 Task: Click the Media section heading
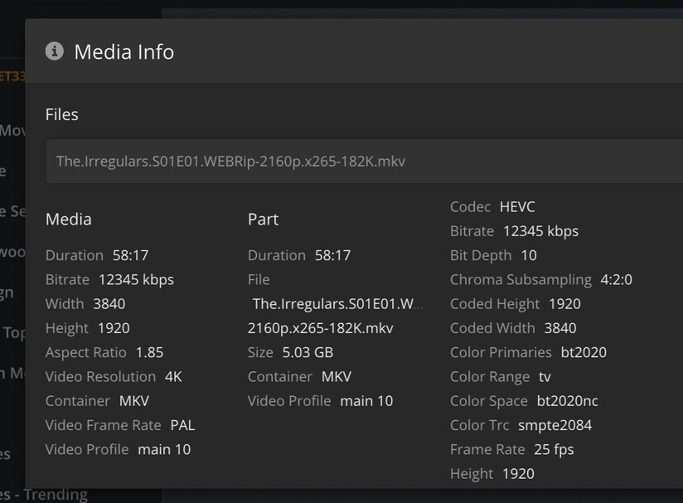coord(68,220)
